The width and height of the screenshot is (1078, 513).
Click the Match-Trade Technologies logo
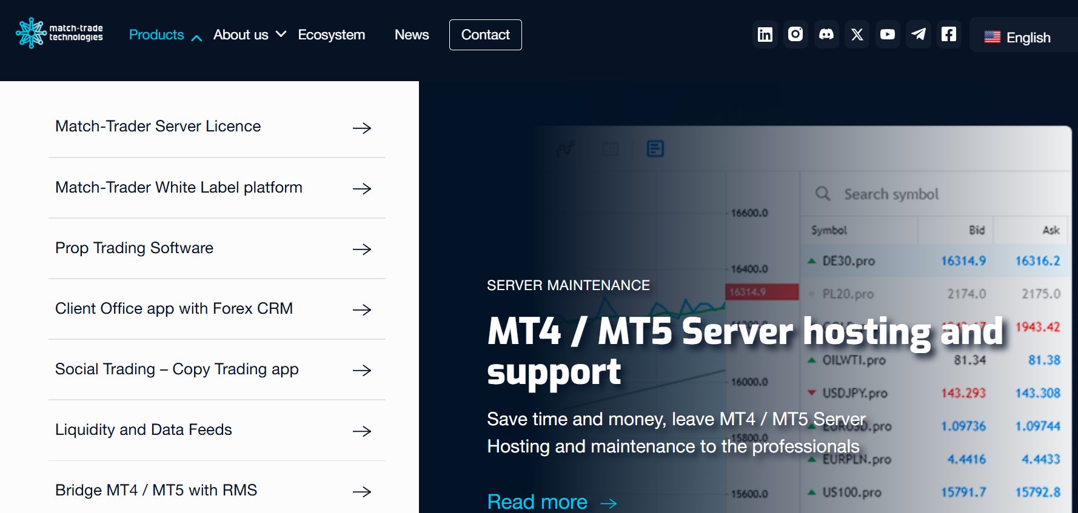[x=59, y=33]
